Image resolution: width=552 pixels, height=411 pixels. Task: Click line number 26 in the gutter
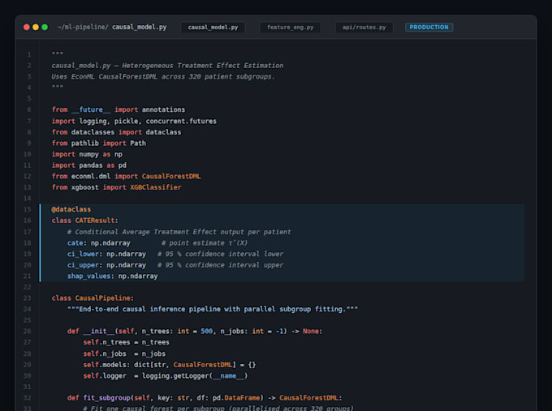pos(27,332)
